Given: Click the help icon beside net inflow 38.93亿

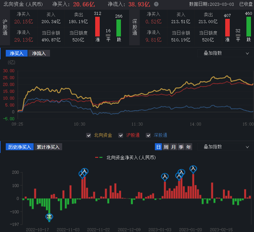Looking at the screenshot, I should pos(156,4).
